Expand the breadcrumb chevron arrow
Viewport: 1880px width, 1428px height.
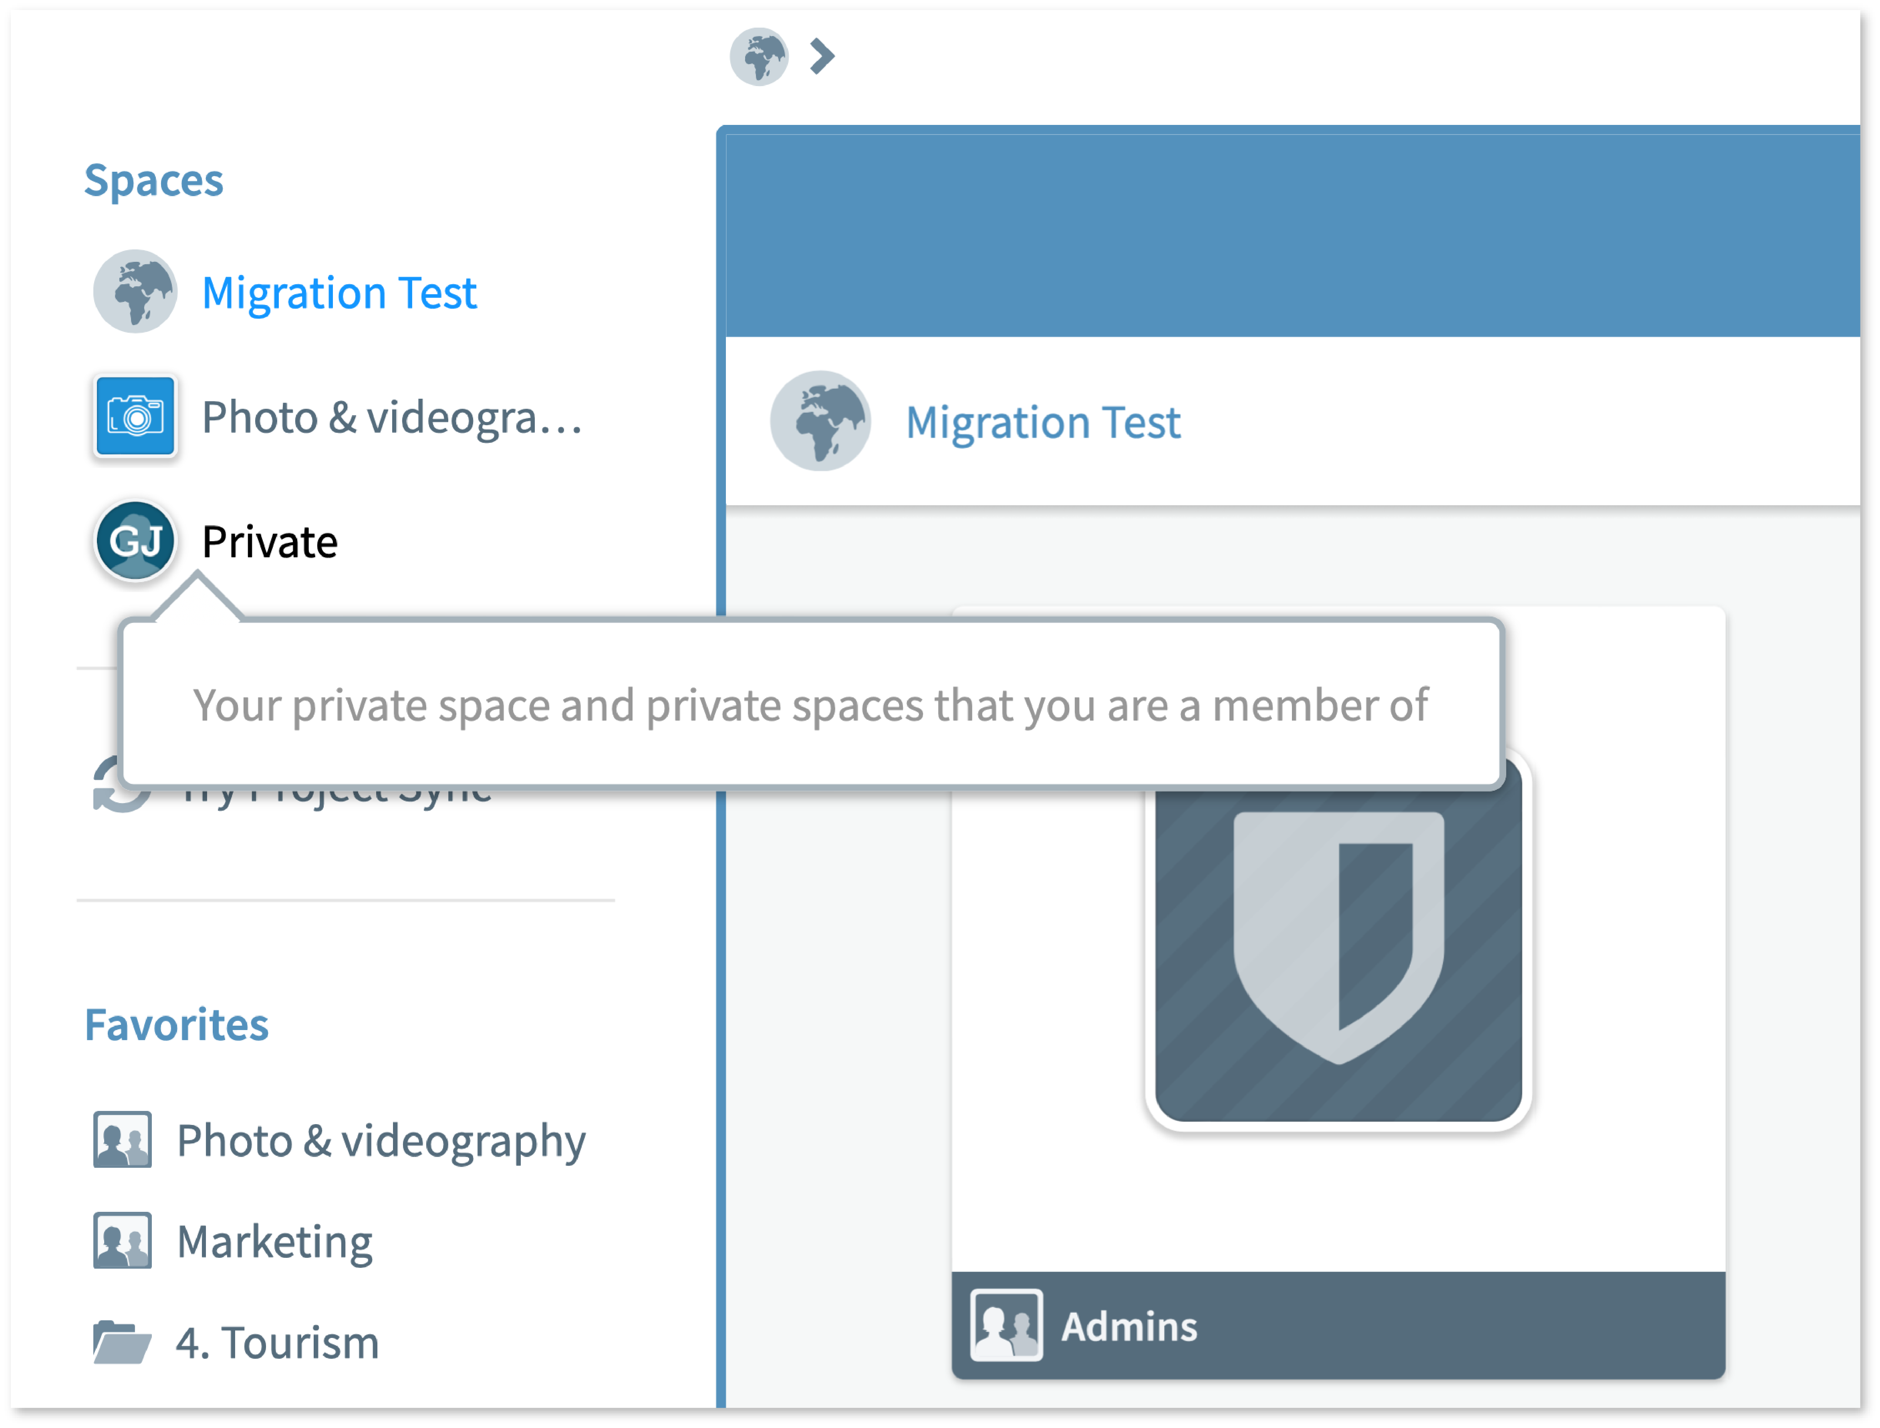click(x=822, y=57)
